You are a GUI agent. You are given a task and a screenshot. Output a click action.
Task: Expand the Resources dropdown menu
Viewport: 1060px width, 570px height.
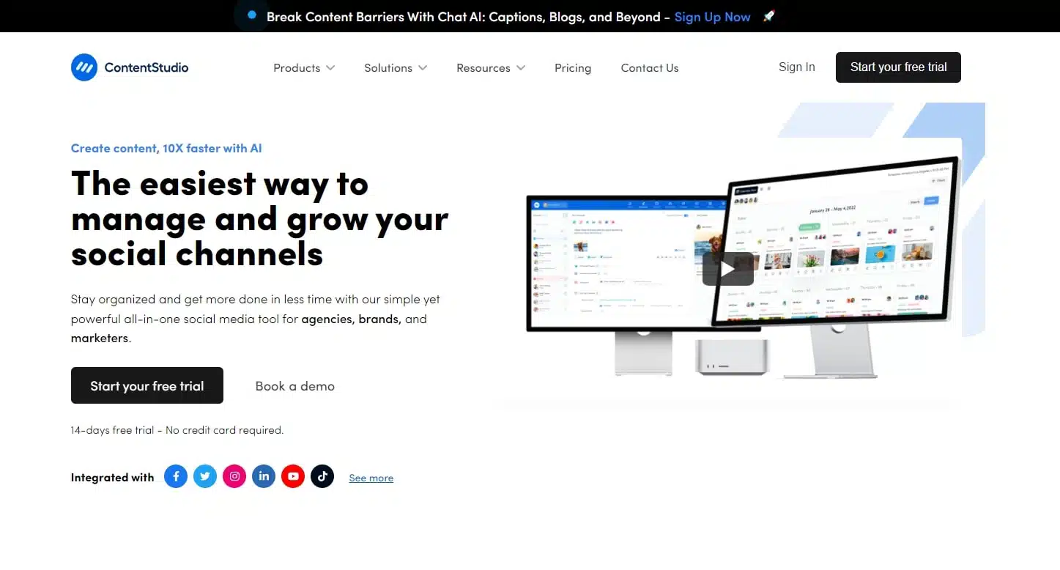[x=491, y=67]
